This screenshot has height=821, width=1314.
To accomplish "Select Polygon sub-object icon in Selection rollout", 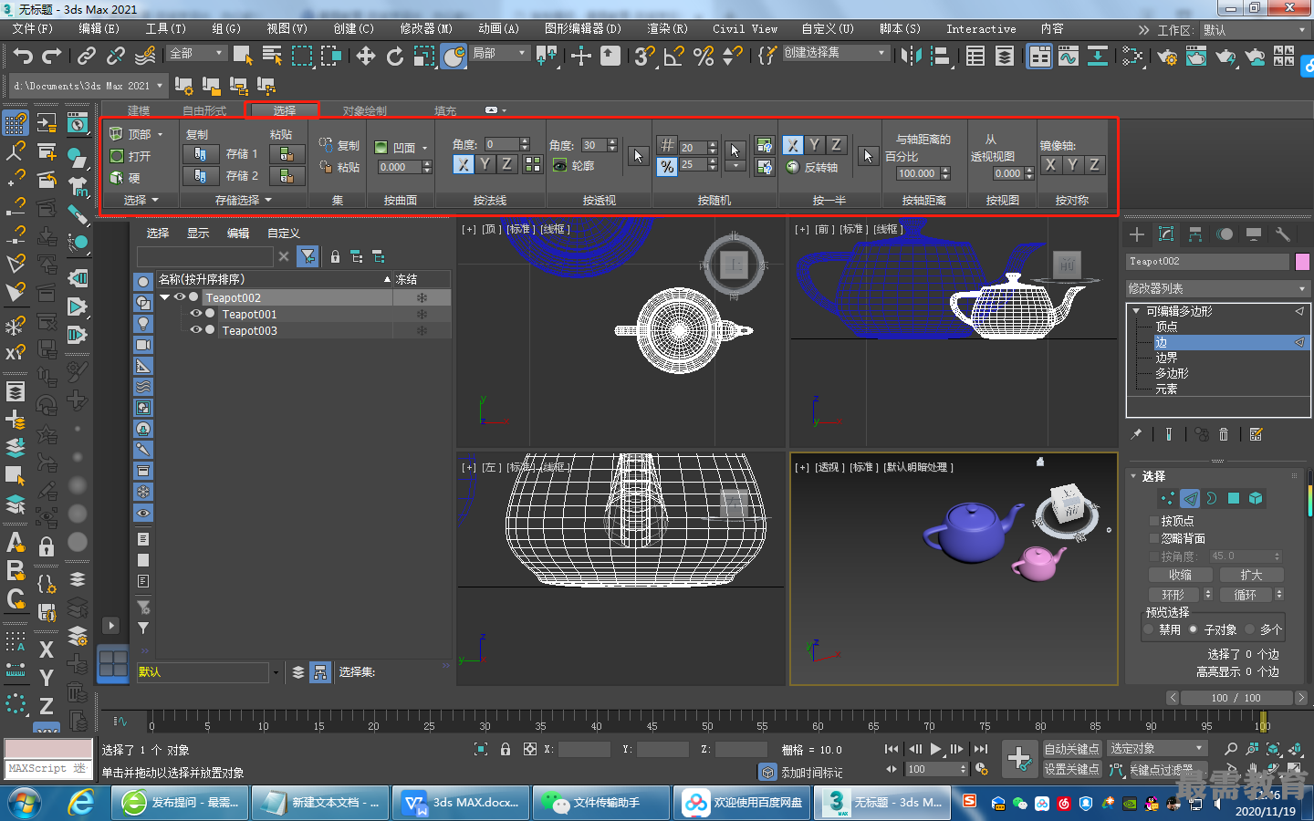I will (1234, 498).
